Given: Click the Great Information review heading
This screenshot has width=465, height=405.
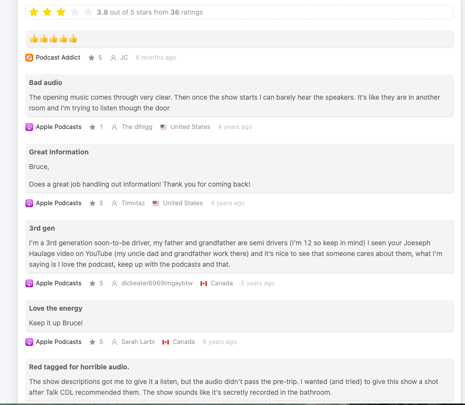Looking at the screenshot, I should pos(59,152).
